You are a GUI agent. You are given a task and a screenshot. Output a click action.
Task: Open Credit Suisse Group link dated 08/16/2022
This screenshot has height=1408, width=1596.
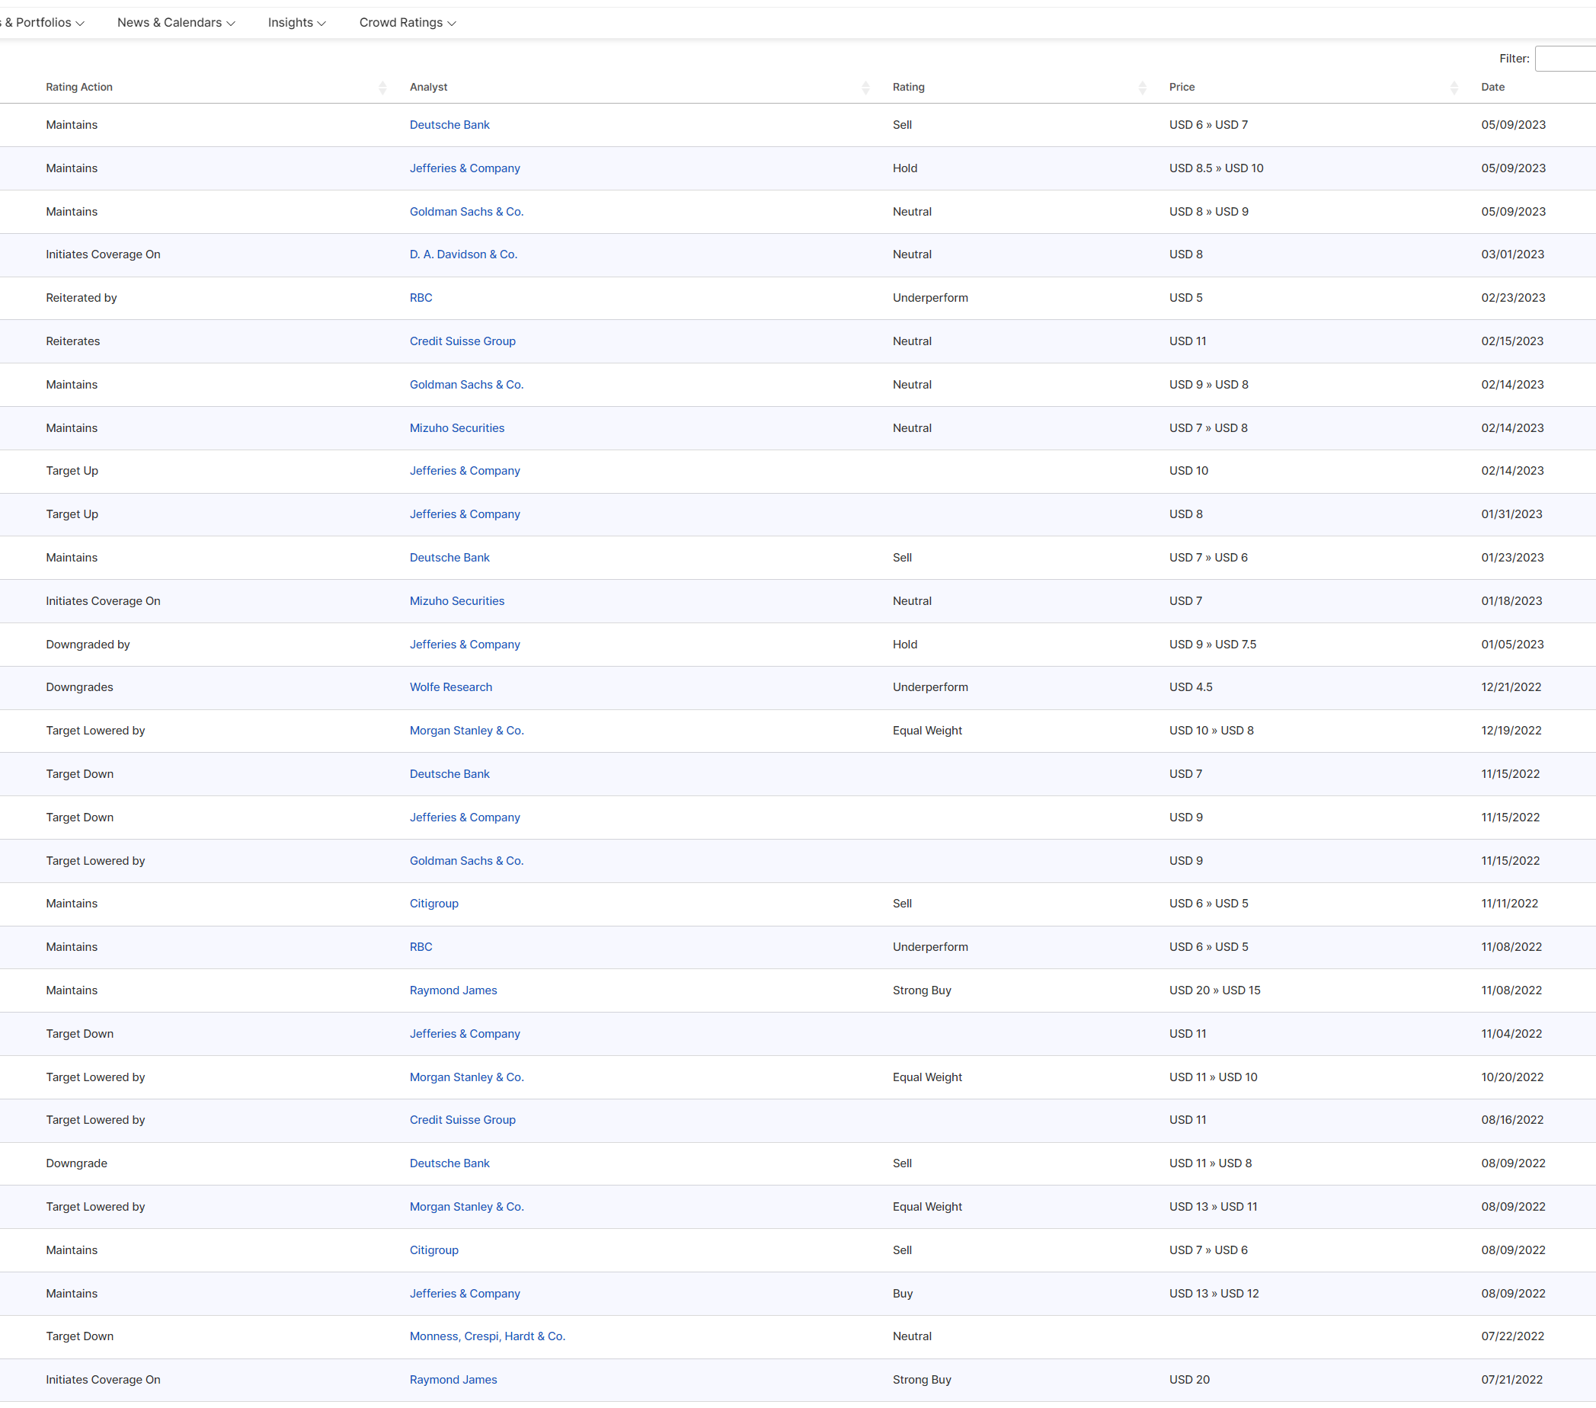(462, 1120)
